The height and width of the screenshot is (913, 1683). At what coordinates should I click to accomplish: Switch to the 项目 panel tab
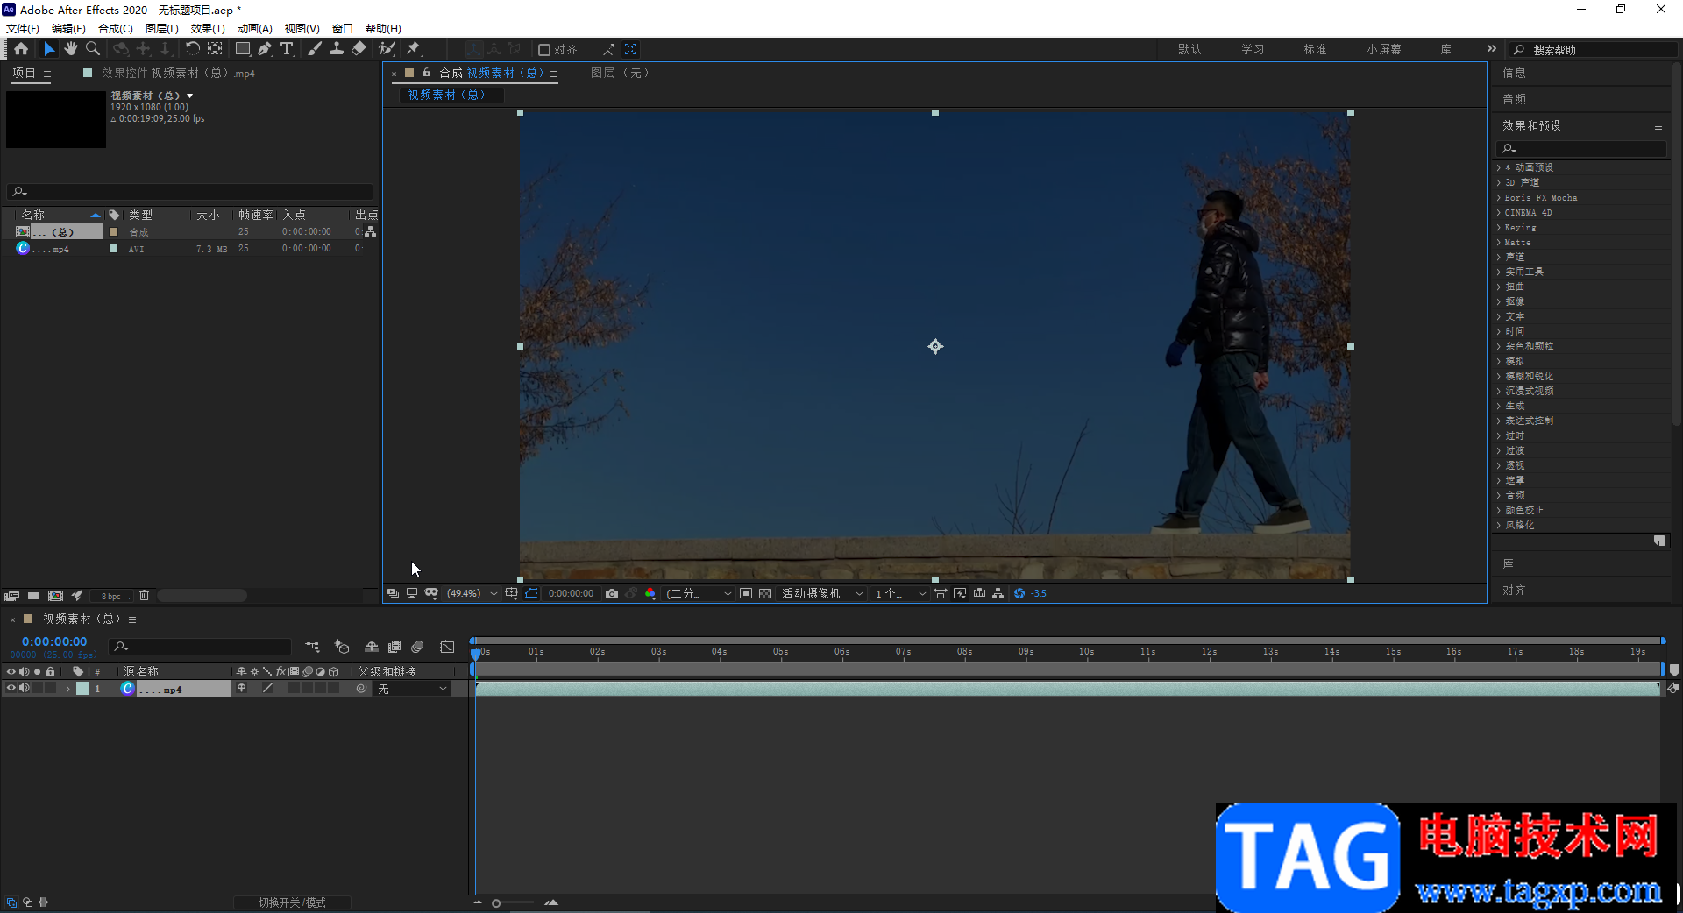(x=24, y=74)
